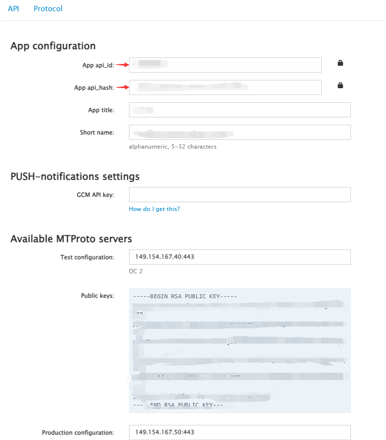The image size is (386, 440).
Task: Click the lock icon beside App api_id
Action: (340, 63)
